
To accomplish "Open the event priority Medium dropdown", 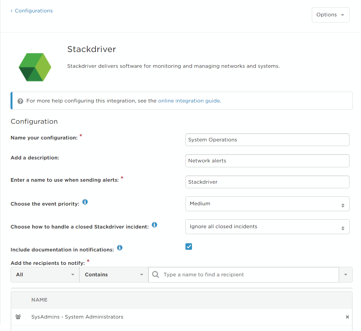I will 267,204.
